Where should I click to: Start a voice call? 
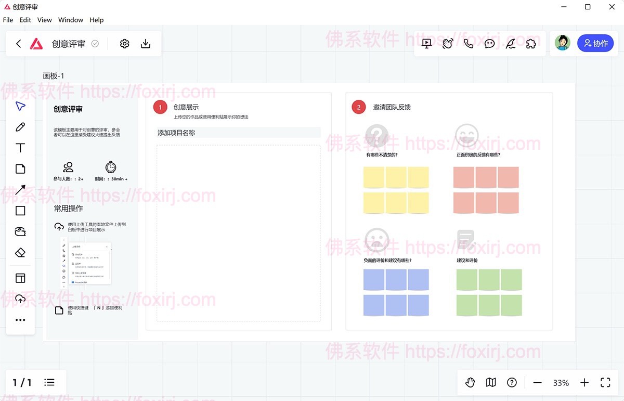click(469, 43)
